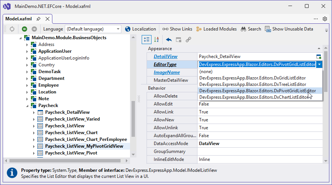Close the Model.xafml tab

pyautogui.click(x=47, y=19)
